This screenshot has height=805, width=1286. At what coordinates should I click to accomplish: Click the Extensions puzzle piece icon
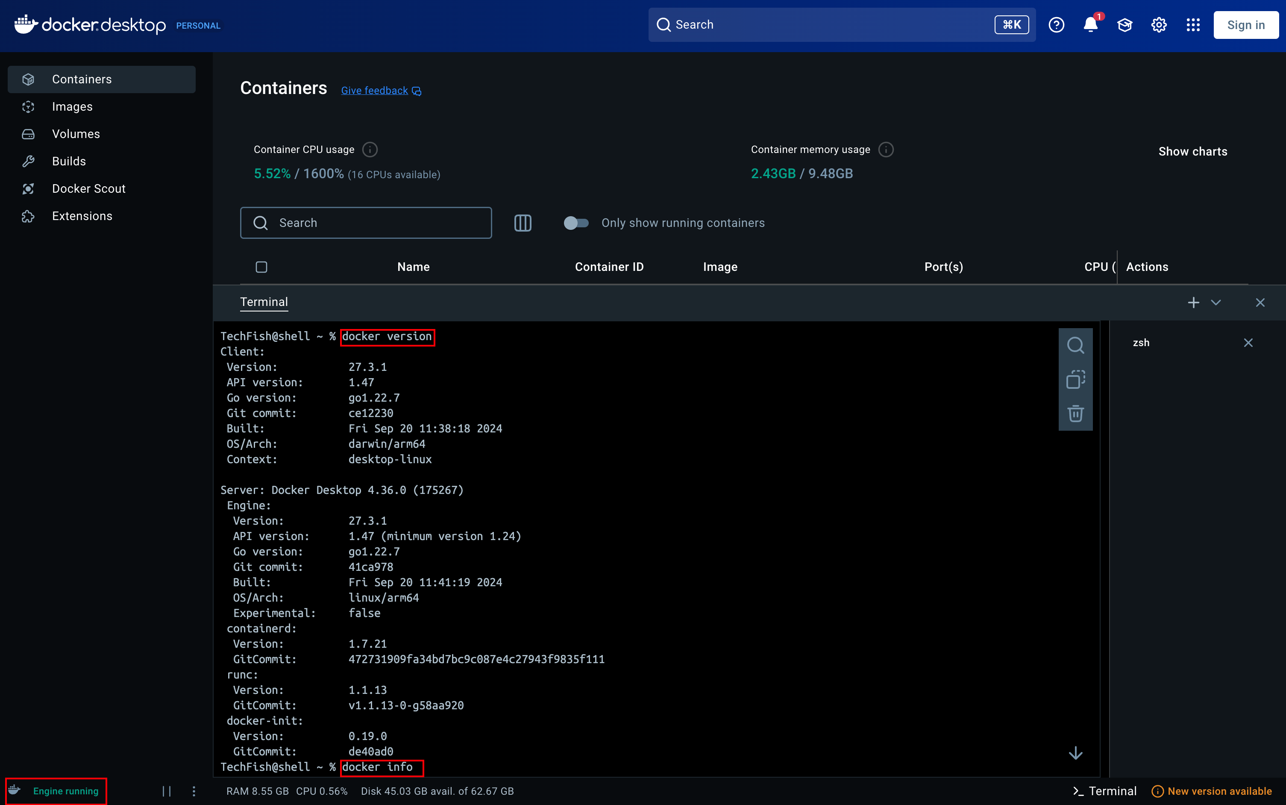tap(28, 216)
